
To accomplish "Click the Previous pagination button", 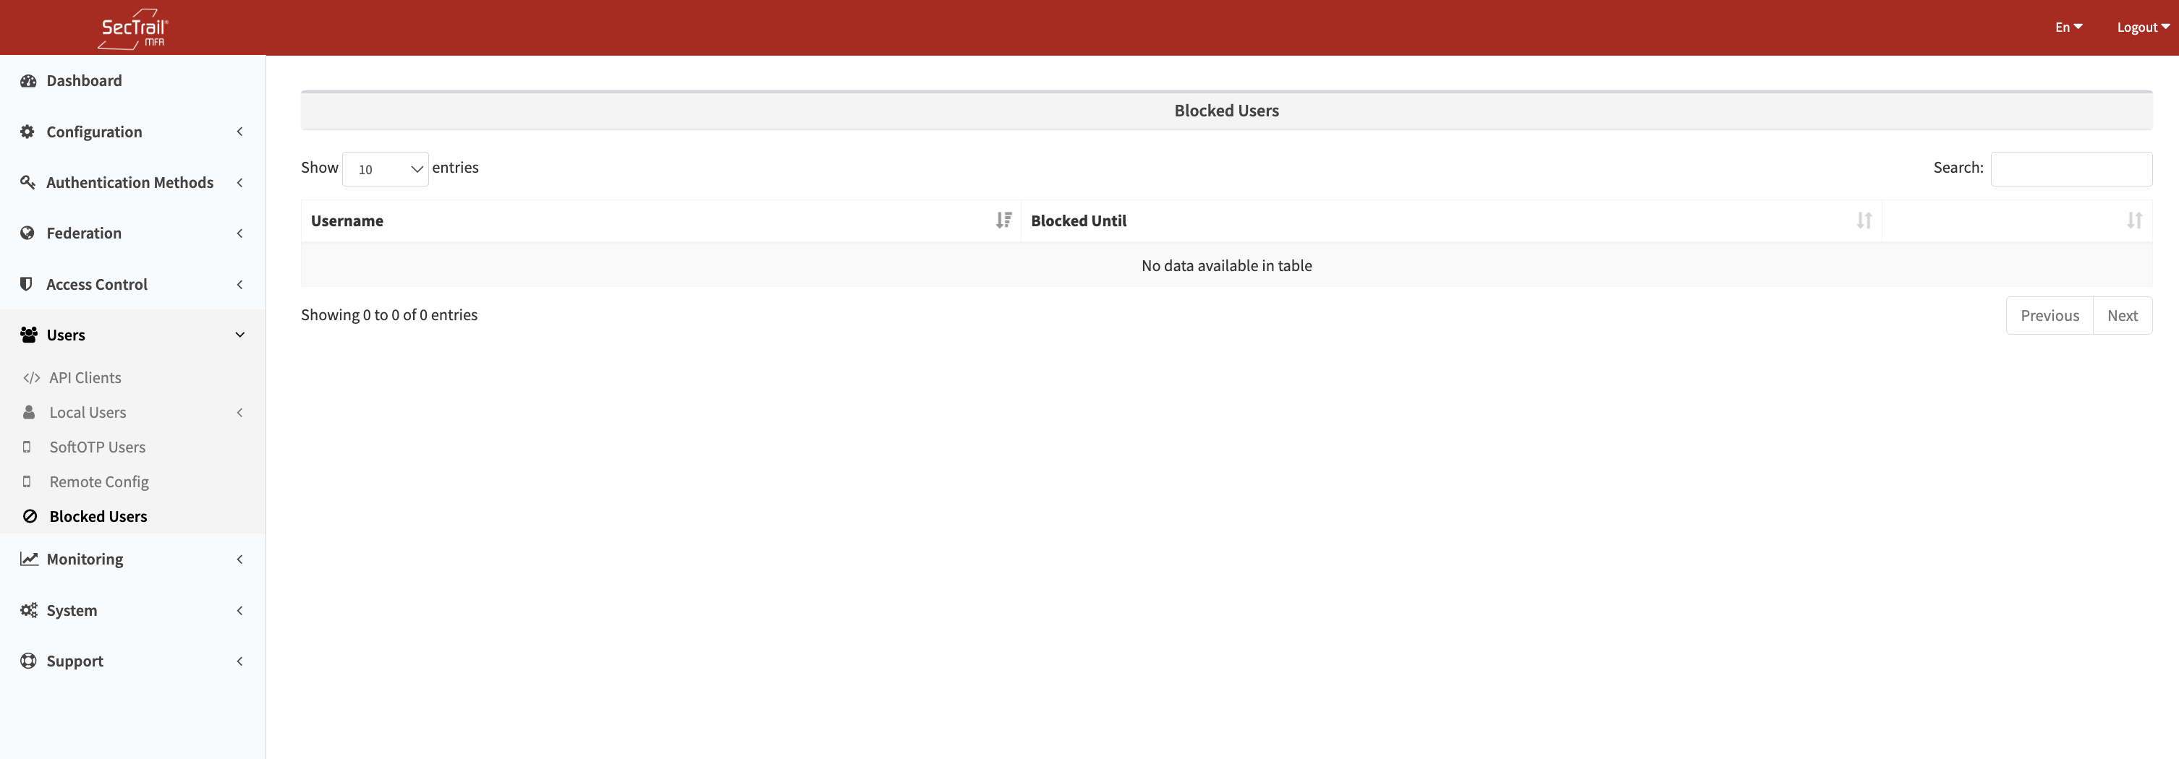I will point(2049,315).
